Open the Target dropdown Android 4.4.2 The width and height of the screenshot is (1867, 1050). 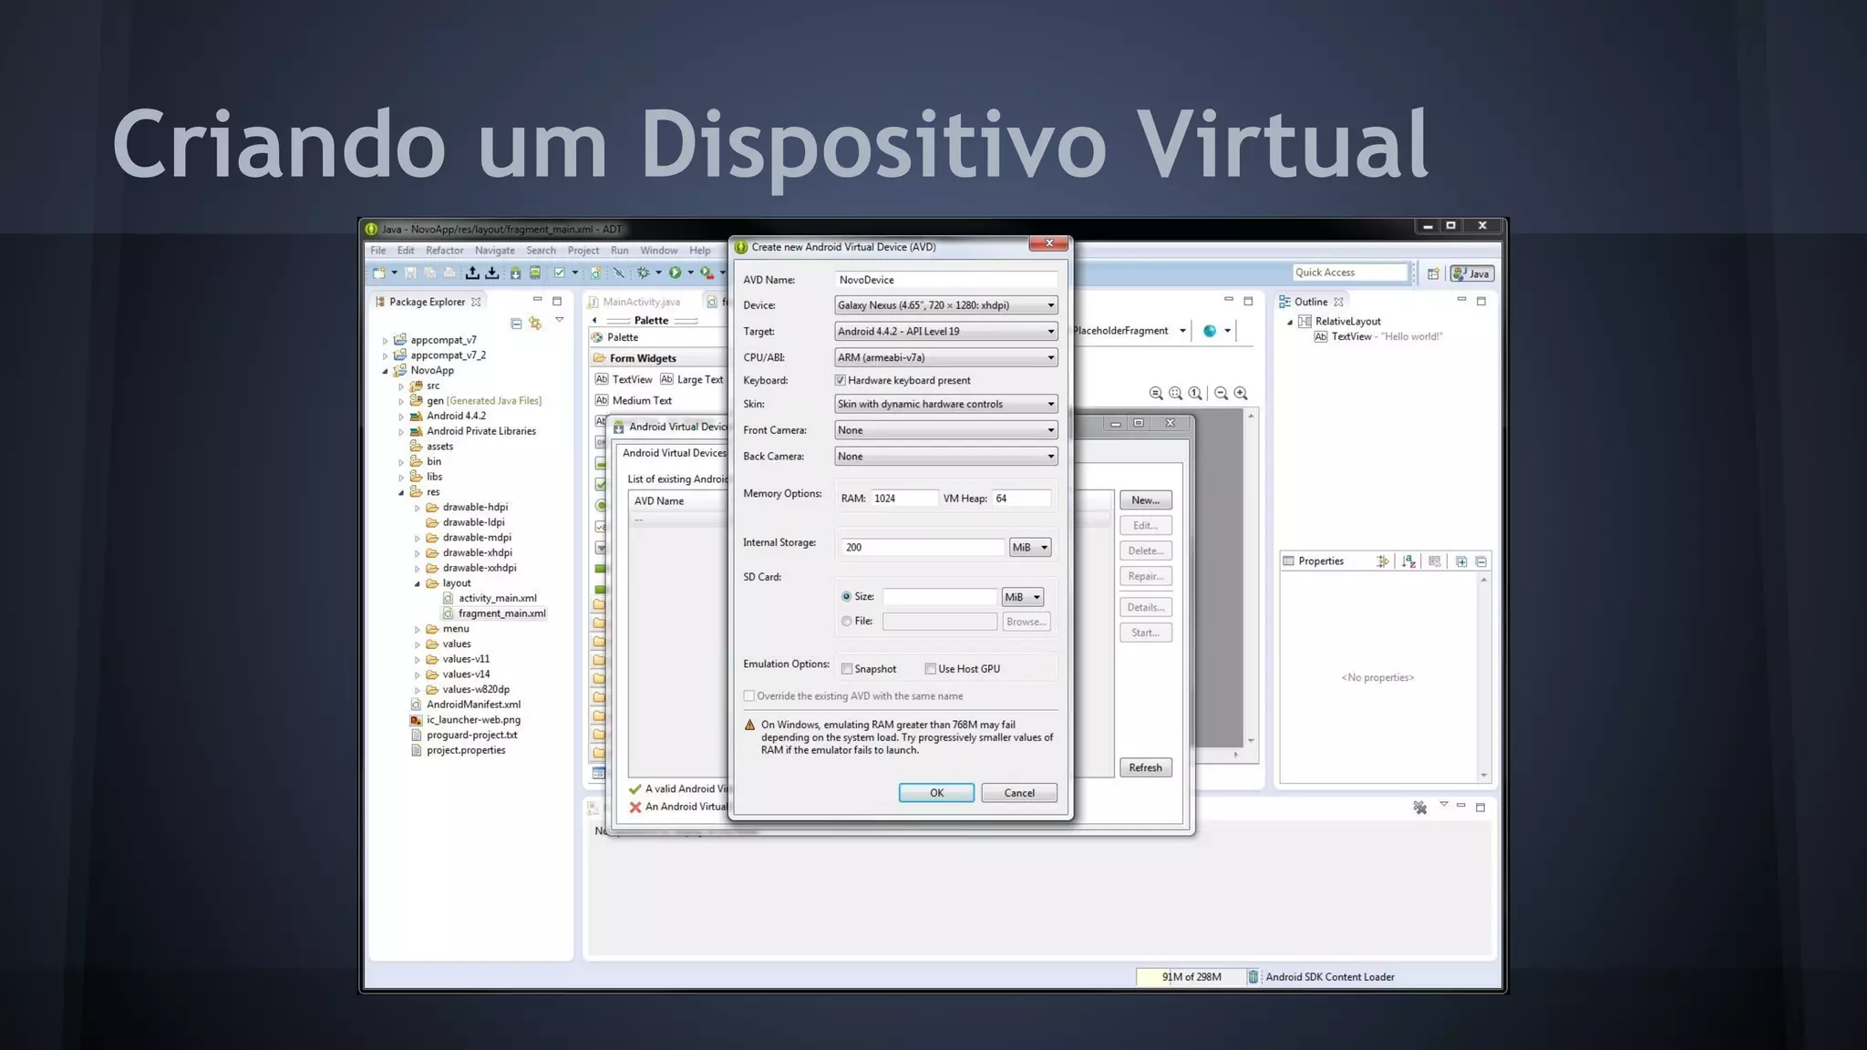pos(946,332)
